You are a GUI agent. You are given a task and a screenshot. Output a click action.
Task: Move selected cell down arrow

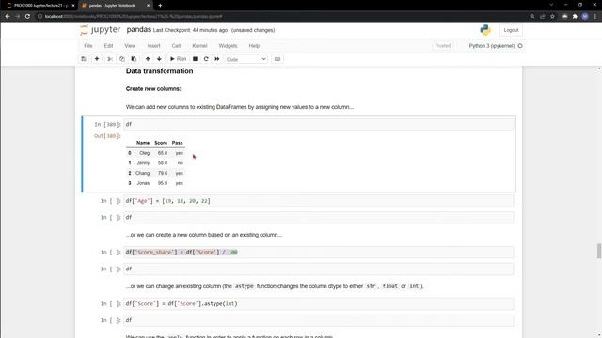(159, 59)
